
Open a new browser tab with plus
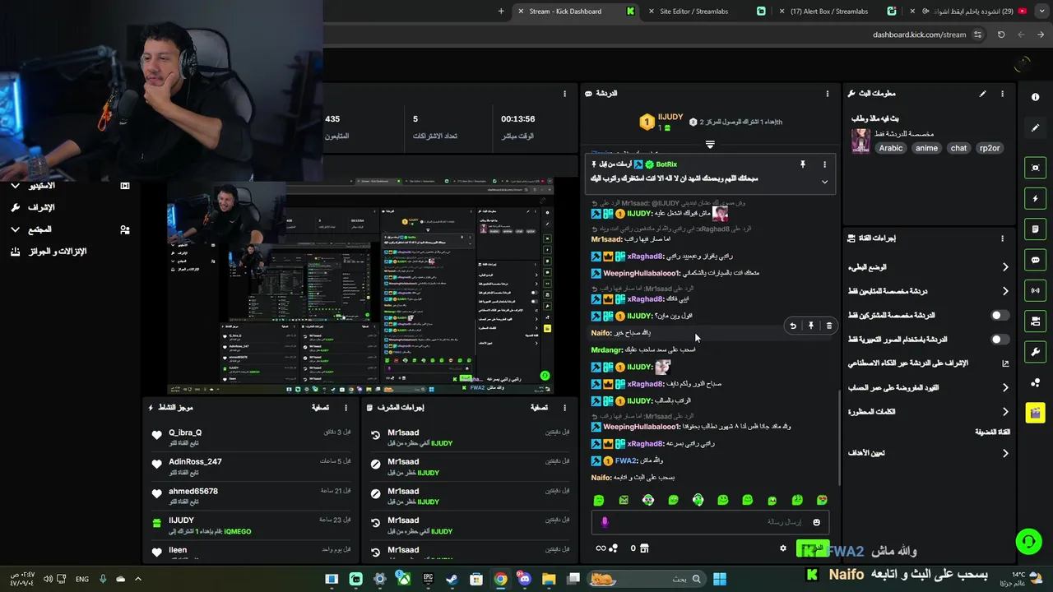[501, 12]
